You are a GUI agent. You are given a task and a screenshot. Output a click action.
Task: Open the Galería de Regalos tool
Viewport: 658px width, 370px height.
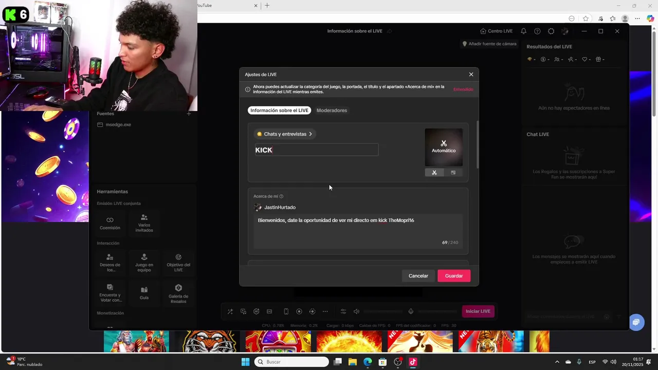[x=178, y=293]
